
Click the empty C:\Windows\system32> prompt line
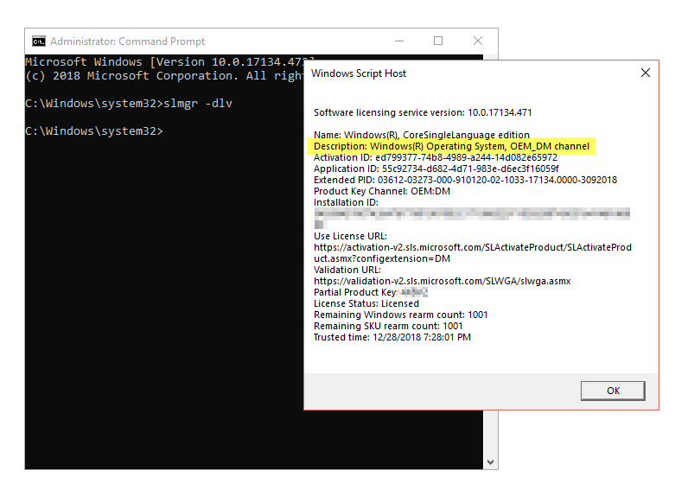[94, 130]
